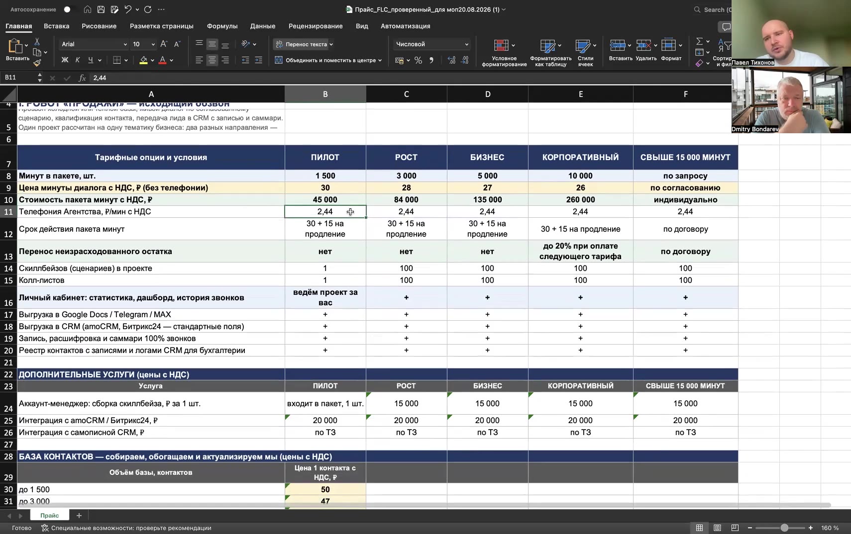Click the AutoSum sigma icon
The height and width of the screenshot is (534, 851).
click(699, 41)
